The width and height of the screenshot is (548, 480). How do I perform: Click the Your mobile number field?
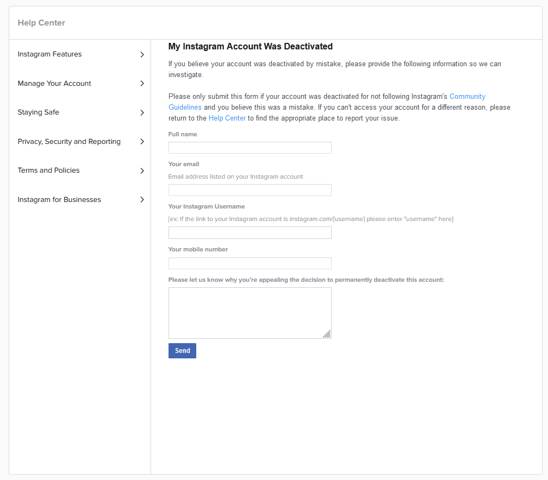(x=250, y=263)
